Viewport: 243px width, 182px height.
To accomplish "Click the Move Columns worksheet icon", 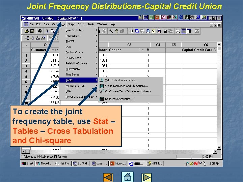I will pos(44,38).
